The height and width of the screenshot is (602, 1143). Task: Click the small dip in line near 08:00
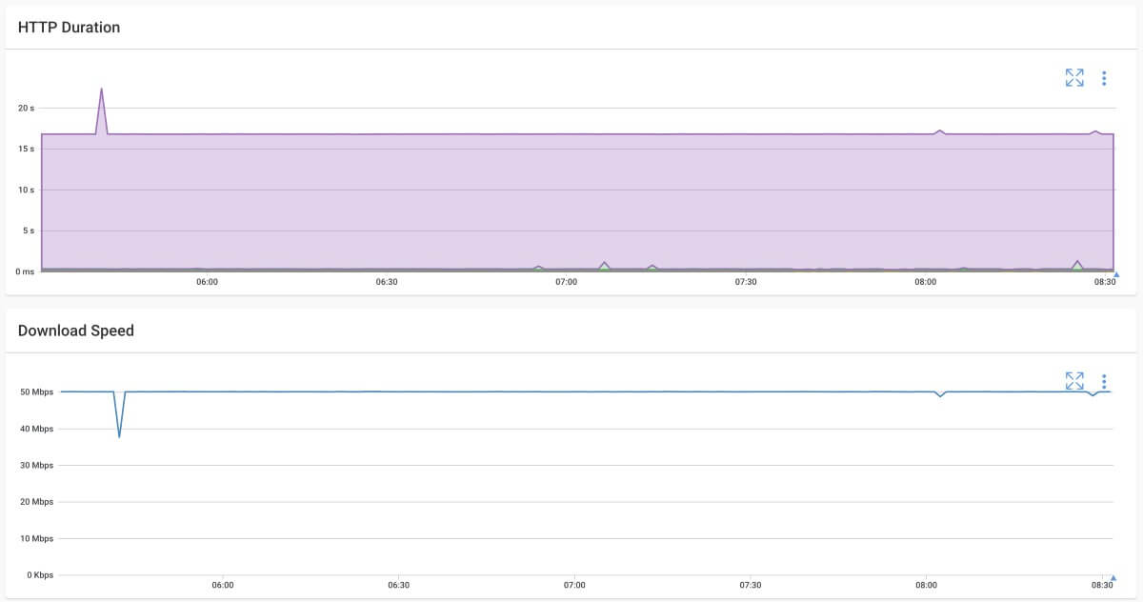(941, 393)
